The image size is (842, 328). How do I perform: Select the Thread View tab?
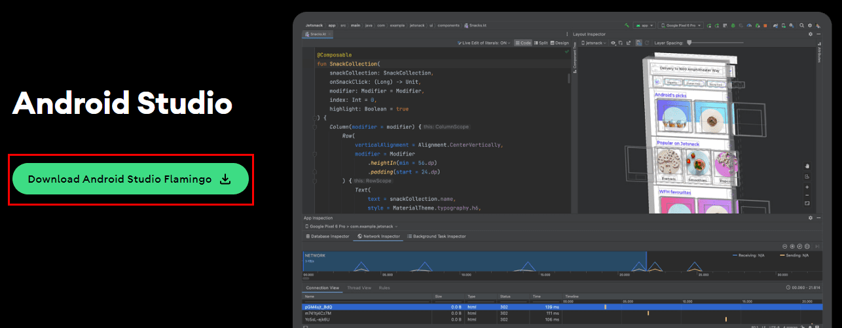click(359, 287)
